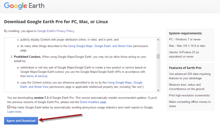Open the terms of service link
Viewport: 220px width, 129px height.
[37, 76]
